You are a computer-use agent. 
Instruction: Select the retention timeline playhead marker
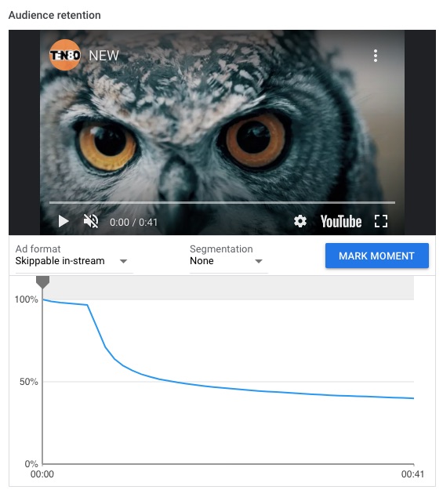(42, 281)
